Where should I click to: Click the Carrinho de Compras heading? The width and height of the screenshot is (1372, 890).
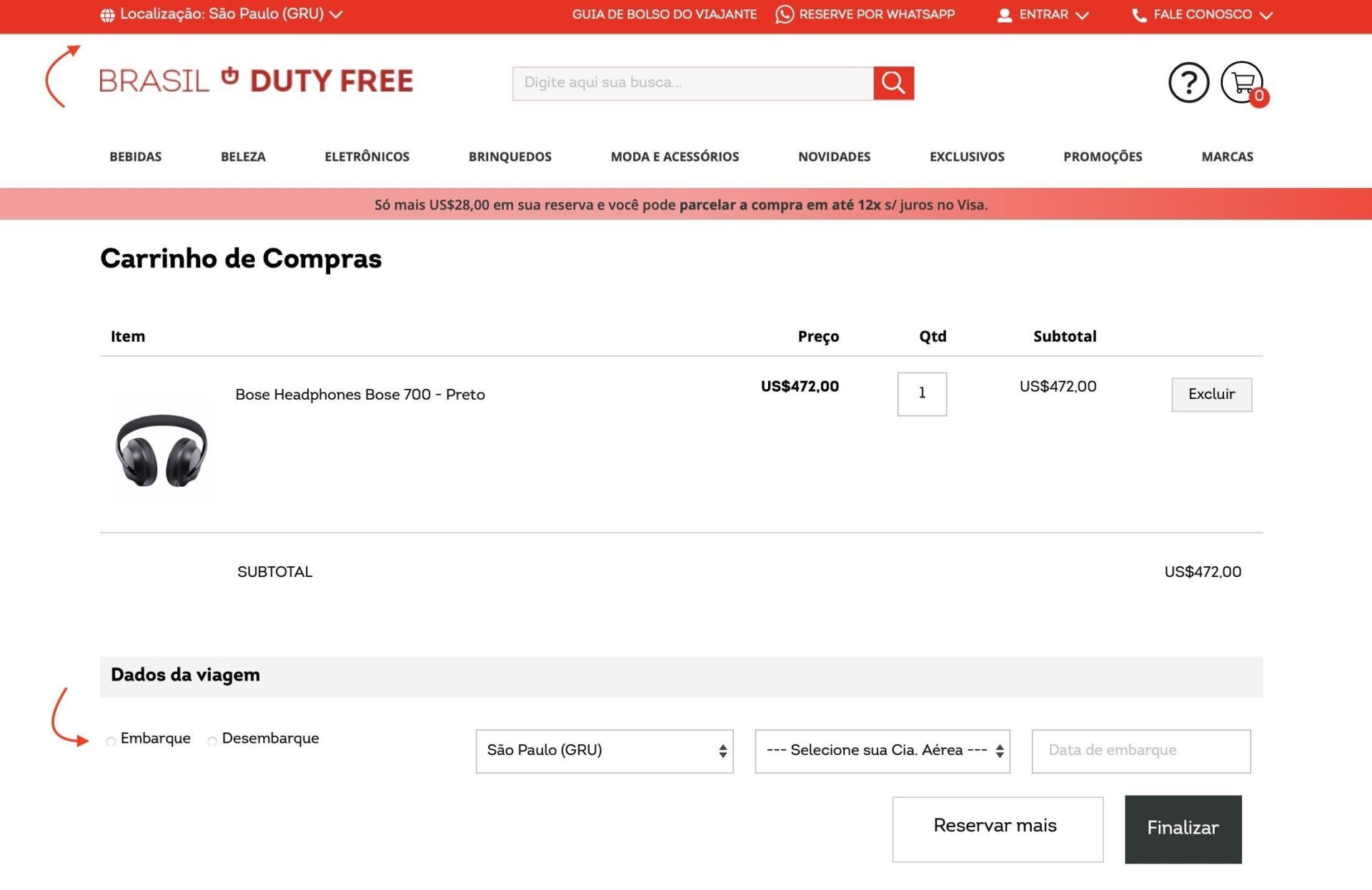point(241,259)
